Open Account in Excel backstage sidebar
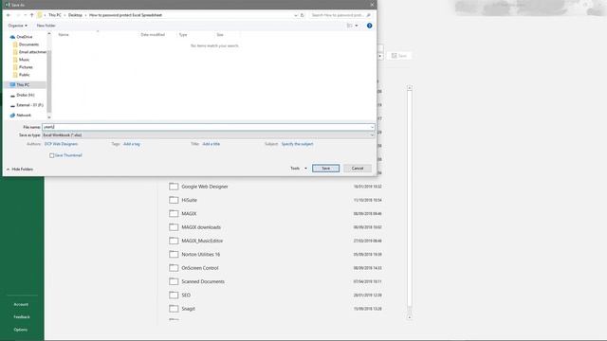 point(21,304)
